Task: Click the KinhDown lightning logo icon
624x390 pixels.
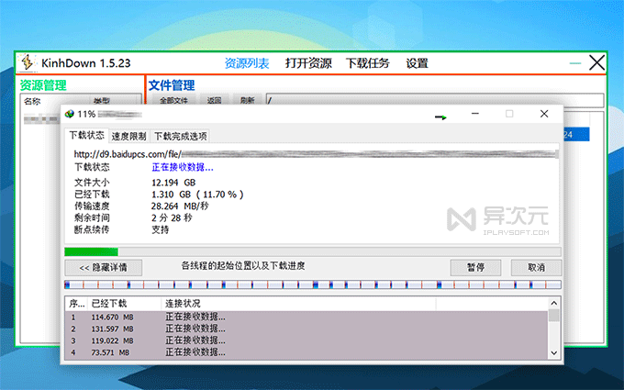Action: (x=27, y=62)
